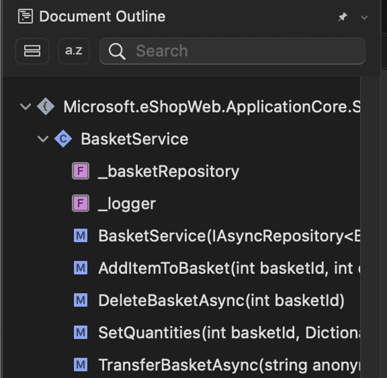The height and width of the screenshot is (378, 387).
Task: Open the panel options chevron menu
Action: tap(364, 18)
